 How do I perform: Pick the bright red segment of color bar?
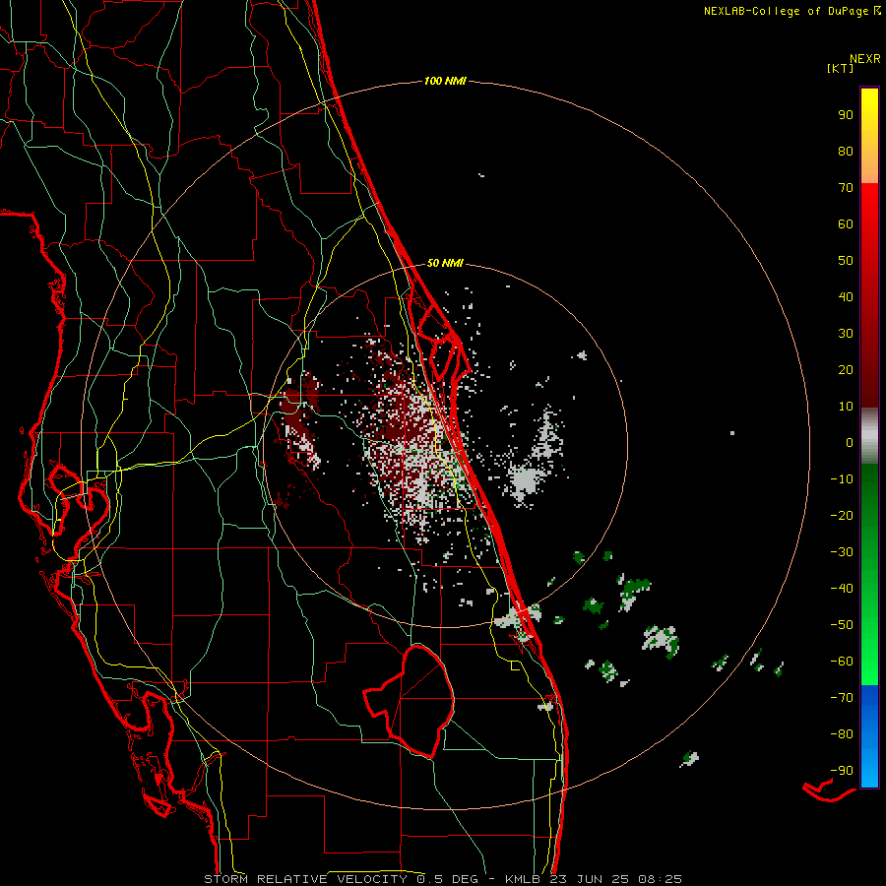point(869,295)
